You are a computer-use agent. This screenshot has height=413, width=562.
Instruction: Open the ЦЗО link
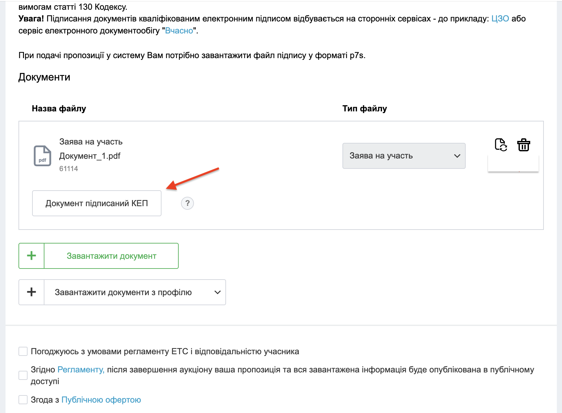pos(500,19)
